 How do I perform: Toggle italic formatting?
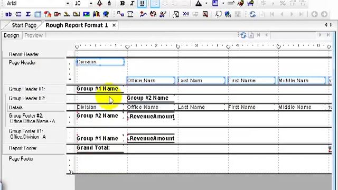point(132,3)
